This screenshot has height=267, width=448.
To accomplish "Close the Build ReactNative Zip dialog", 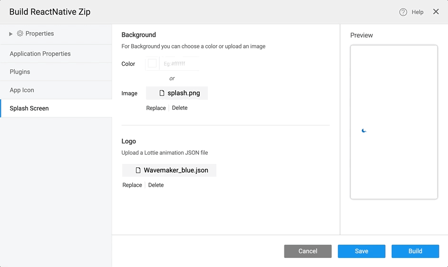I will tap(436, 12).
